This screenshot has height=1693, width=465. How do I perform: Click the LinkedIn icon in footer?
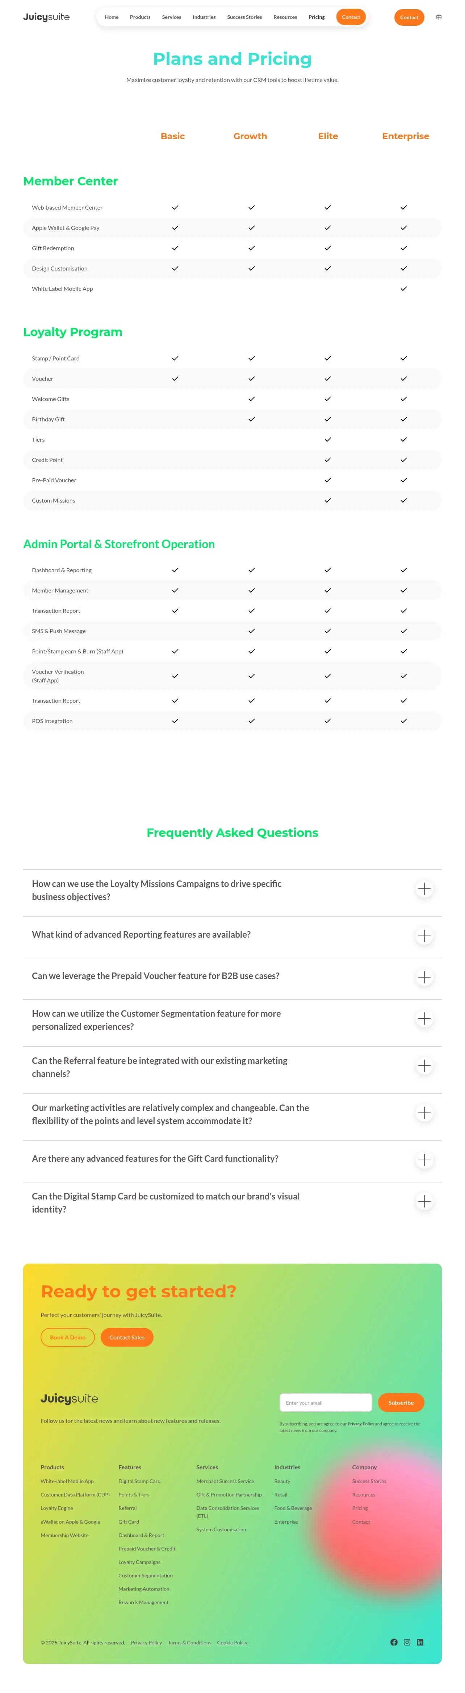pos(420,1642)
